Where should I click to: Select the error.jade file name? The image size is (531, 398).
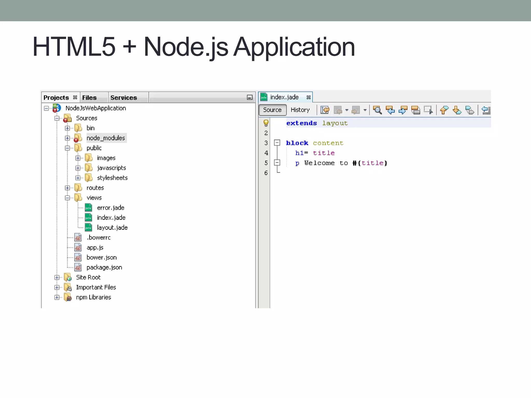click(x=111, y=208)
